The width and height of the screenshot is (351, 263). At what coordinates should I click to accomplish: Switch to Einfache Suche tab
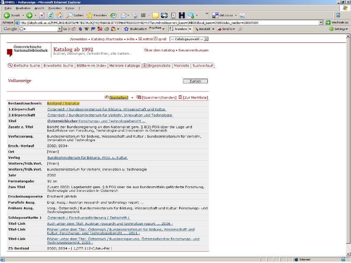point(27,65)
